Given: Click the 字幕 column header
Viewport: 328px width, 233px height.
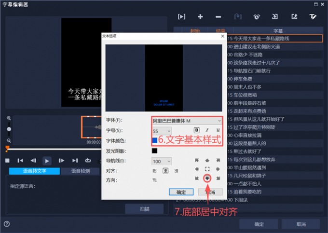Looking at the screenshot, I should coord(278,31).
